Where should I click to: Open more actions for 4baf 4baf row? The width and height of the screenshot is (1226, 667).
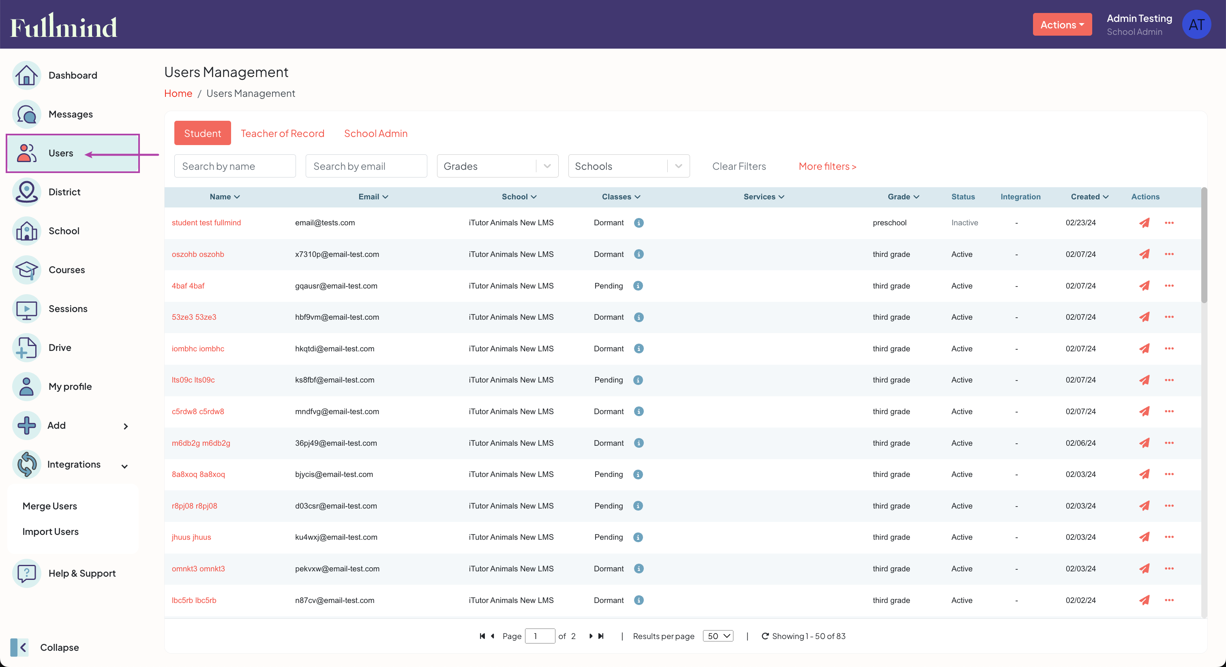1170,286
